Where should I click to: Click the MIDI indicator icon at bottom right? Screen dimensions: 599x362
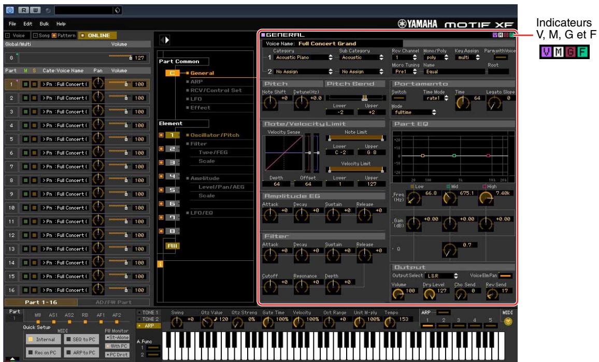point(508,322)
